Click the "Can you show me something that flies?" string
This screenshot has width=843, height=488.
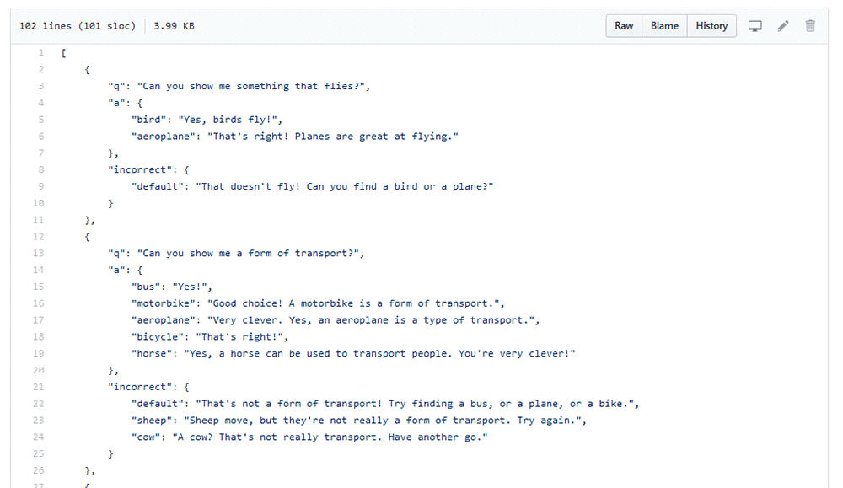[x=253, y=86]
